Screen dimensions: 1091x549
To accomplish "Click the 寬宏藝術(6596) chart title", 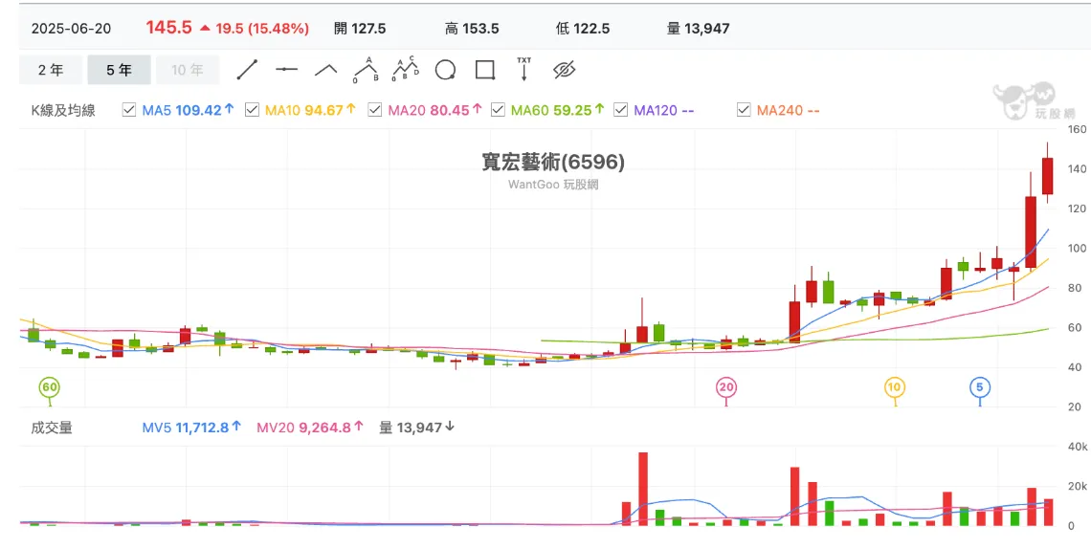I will tap(553, 162).
